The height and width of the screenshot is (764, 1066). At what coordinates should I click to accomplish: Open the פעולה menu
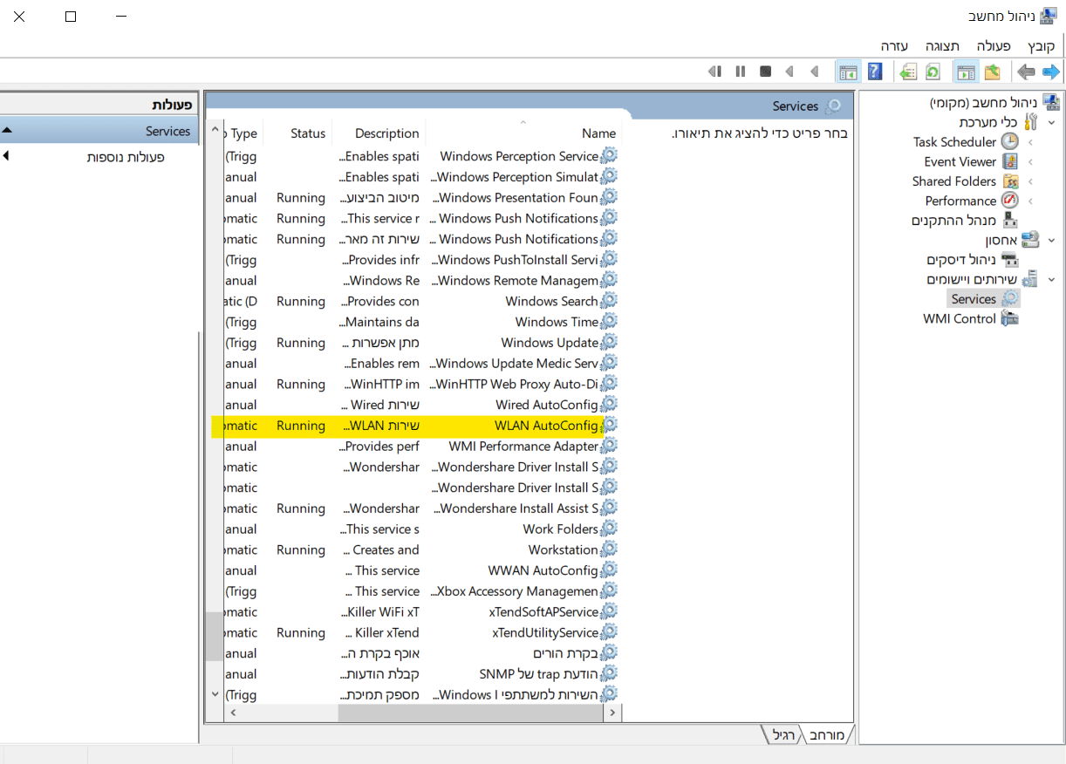click(x=994, y=46)
